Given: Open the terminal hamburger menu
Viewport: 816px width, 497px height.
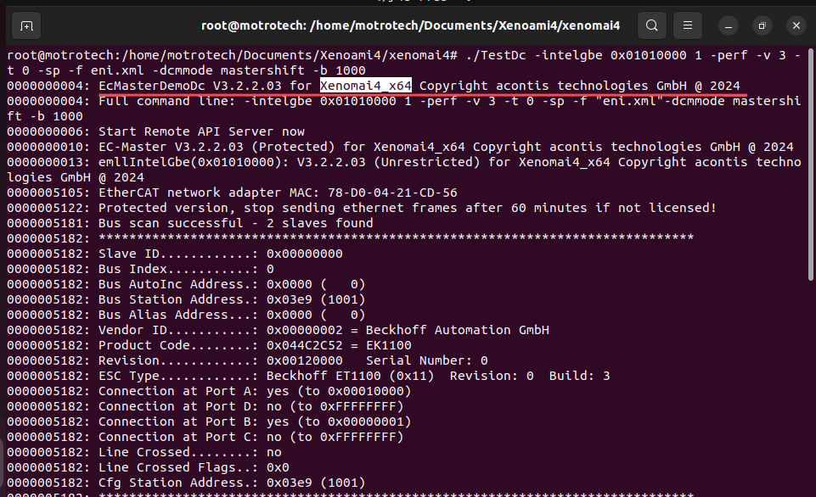Looking at the screenshot, I should point(688,25).
